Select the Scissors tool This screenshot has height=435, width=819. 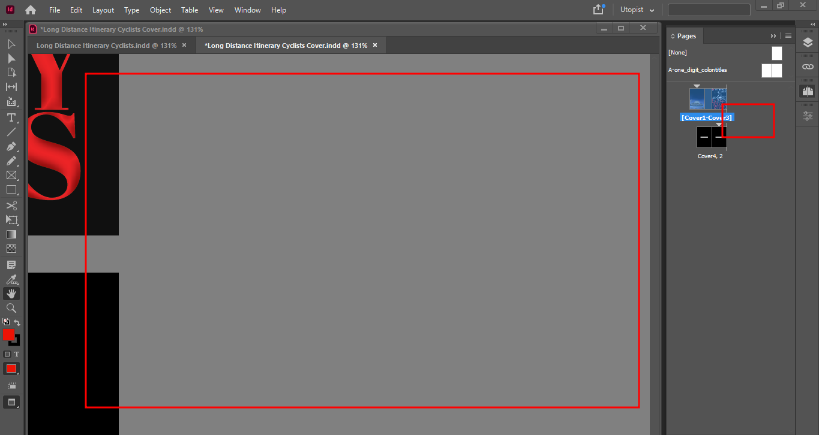click(x=11, y=206)
